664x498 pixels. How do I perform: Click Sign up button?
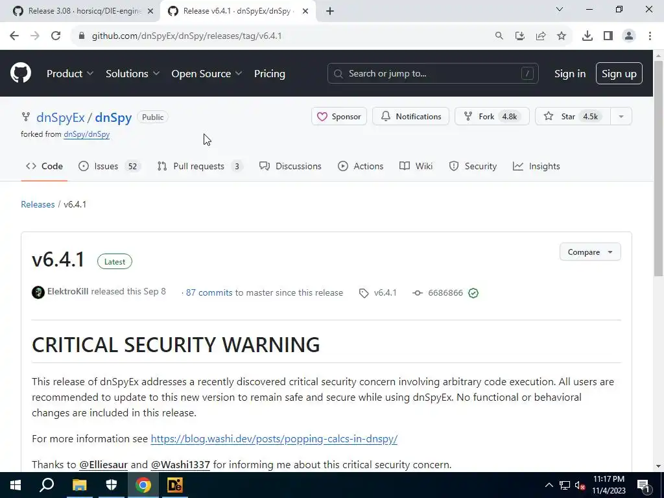[619, 74]
